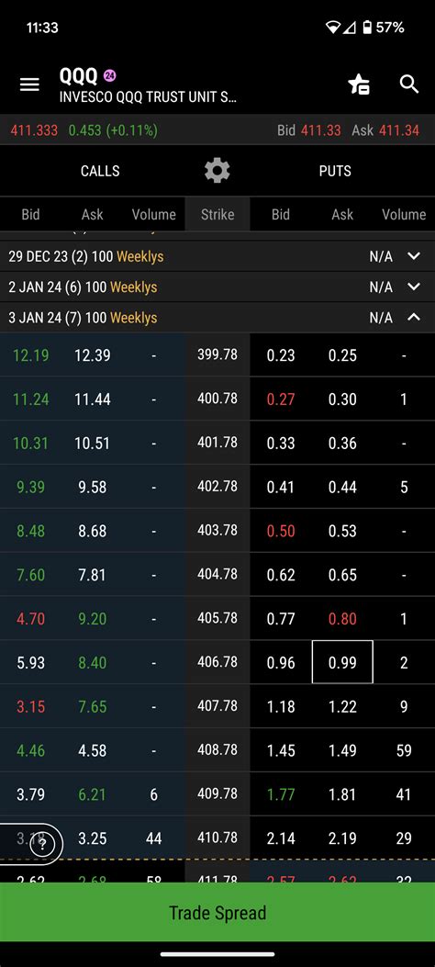The width and height of the screenshot is (435, 967).
Task: Expand the 29 DEC 23 expiration chevron
Action: coord(414,256)
